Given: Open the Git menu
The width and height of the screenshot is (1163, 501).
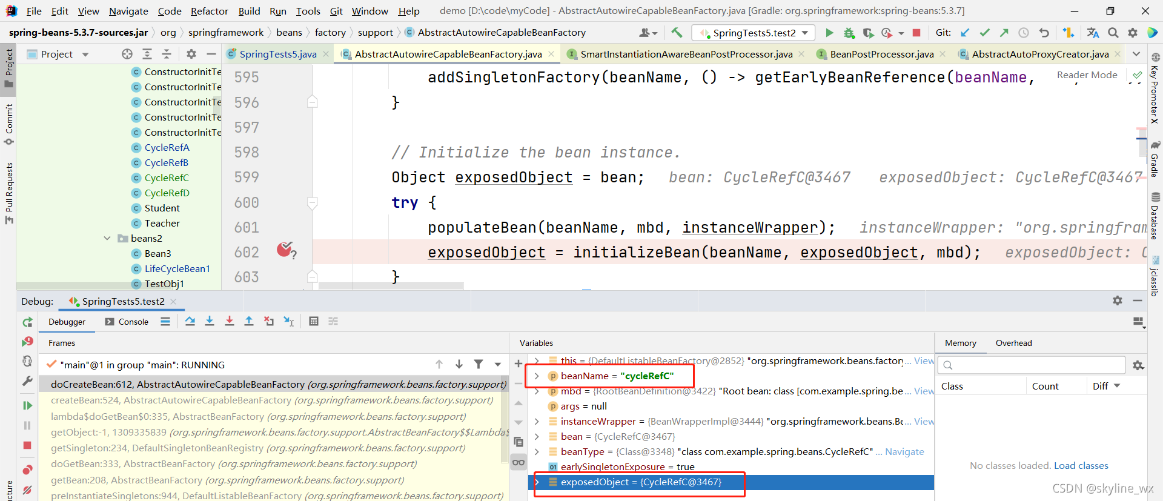Looking at the screenshot, I should [x=336, y=11].
